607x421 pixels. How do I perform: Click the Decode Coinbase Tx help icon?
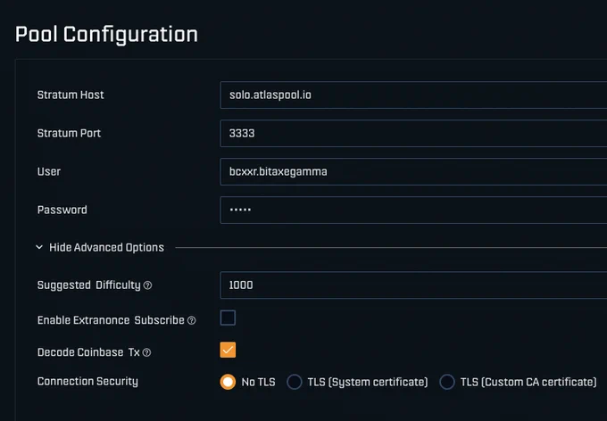tap(146, 352)
